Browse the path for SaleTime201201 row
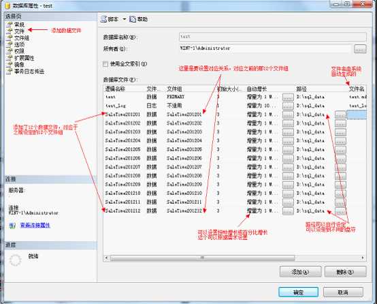Viewport: 377px width, 304px height. 340,115
